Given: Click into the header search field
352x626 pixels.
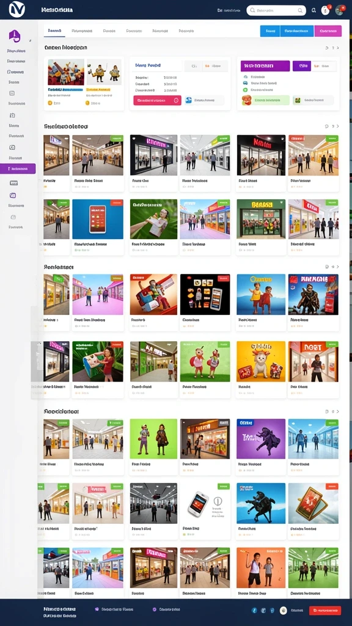Looking at the screenshot, I should click(276, 10).
